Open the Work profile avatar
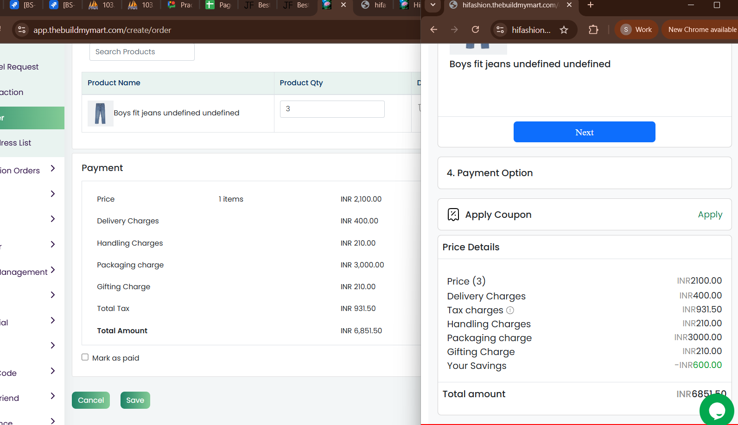Viewport: 738px width, 425px height. tap(626, 30)
